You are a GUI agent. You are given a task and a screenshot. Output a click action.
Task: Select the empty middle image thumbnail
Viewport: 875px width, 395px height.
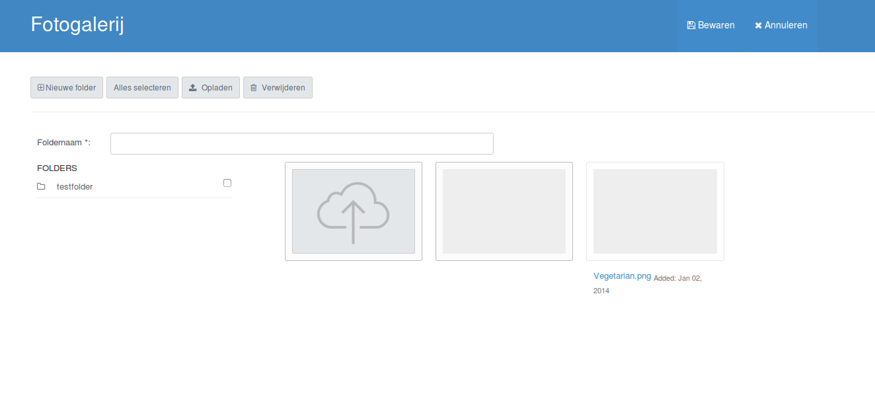(504, 211)
